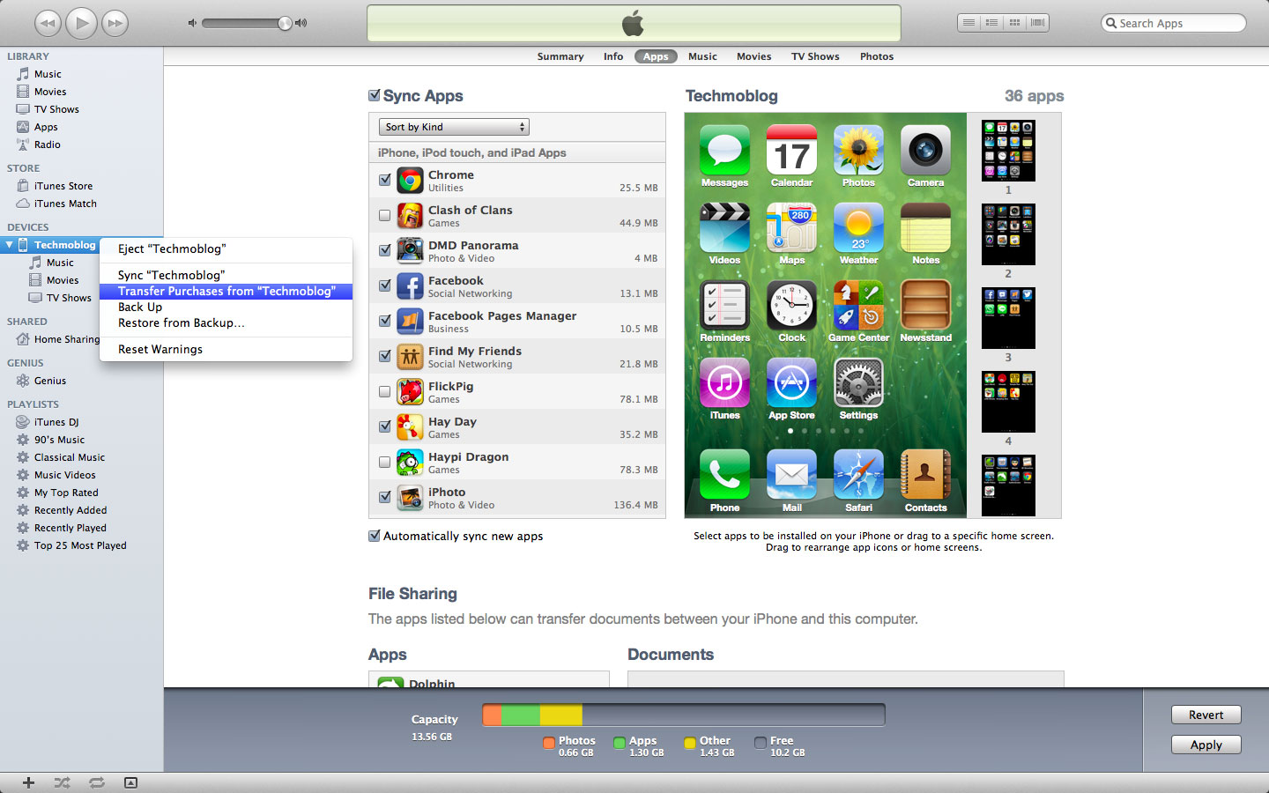Switch to cover flow view icon
1269x793 pixels.
click(1037, 23)
